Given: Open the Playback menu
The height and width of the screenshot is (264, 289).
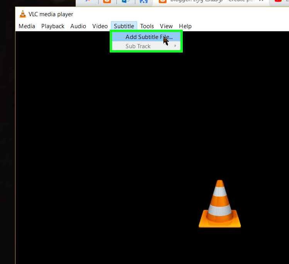Looking at the screenshot, I should point(53,26).
